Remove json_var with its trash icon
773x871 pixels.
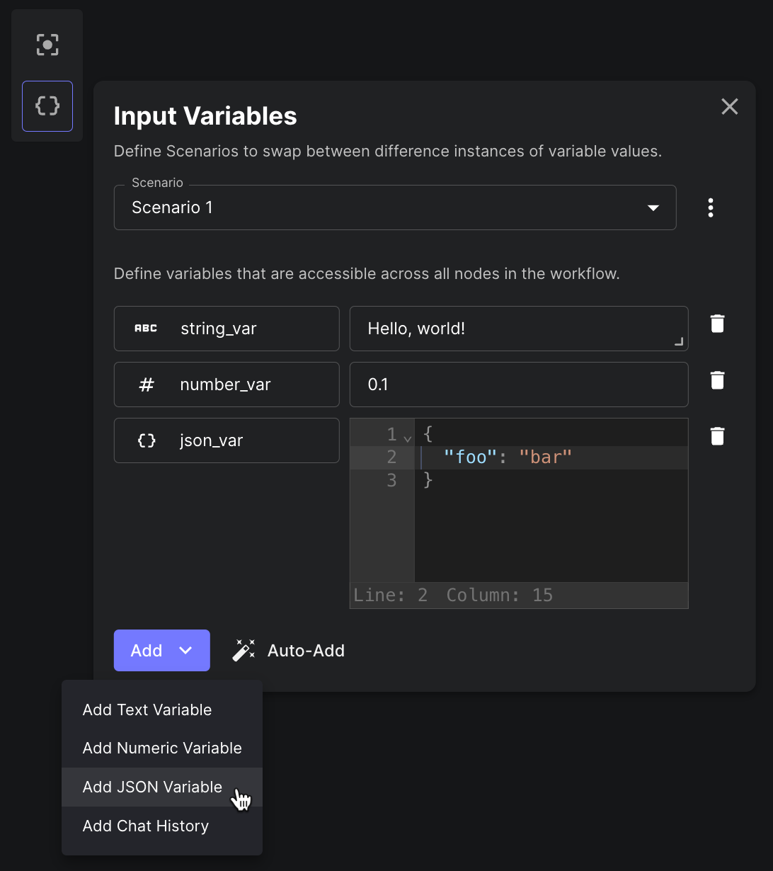717,435
